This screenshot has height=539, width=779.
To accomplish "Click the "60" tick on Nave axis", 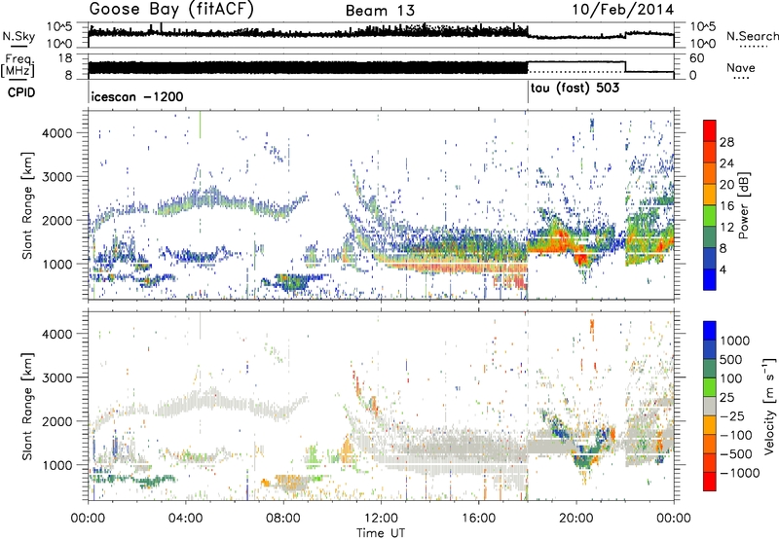I will (697, 58).
